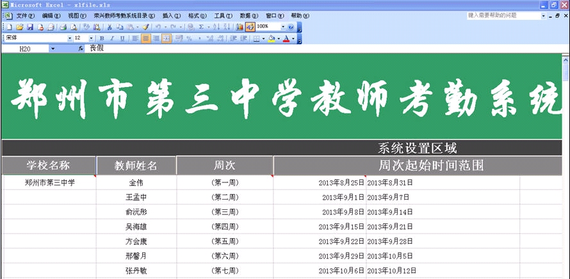Expand the font name dropdown showing 宋体

coord(70,38)
